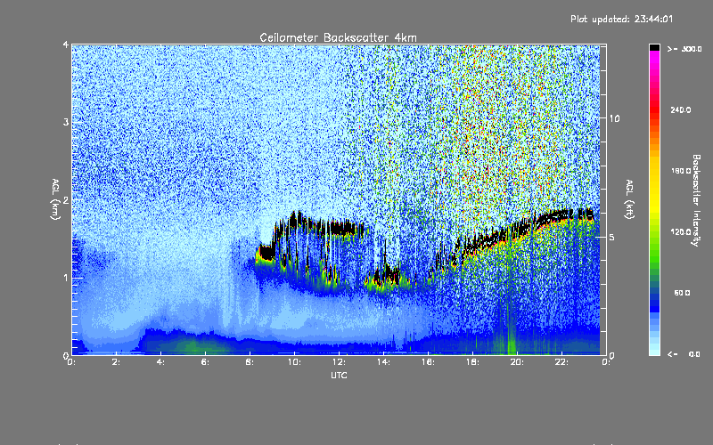Click the 'UTC' x-axis label
The height and width of the screenshot is (445, 713).
click(339, 375)
